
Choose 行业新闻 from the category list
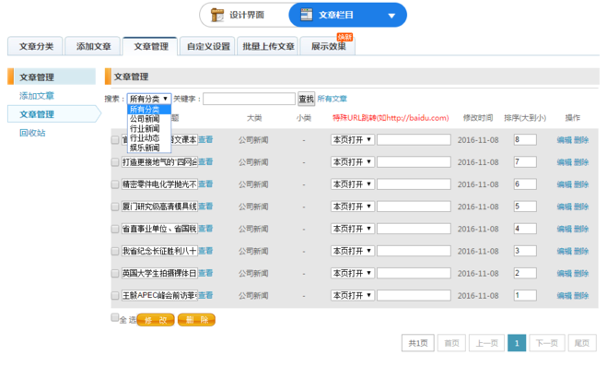[148, 129]
